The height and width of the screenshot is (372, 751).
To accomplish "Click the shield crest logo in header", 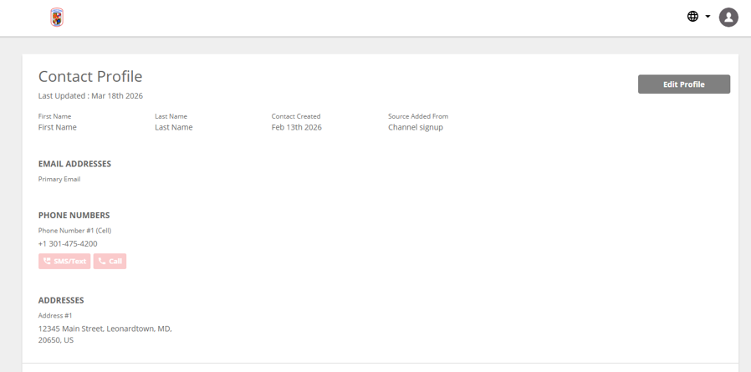I will [x=57, y=18].
